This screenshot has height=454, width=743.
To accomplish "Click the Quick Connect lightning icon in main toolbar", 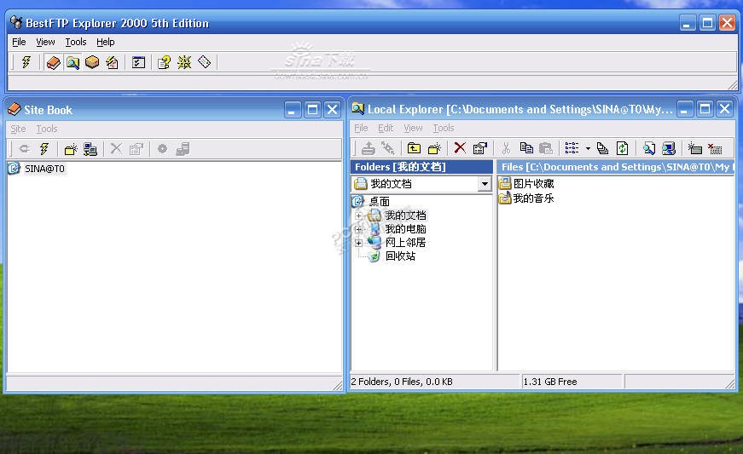I will click(26, 62).
